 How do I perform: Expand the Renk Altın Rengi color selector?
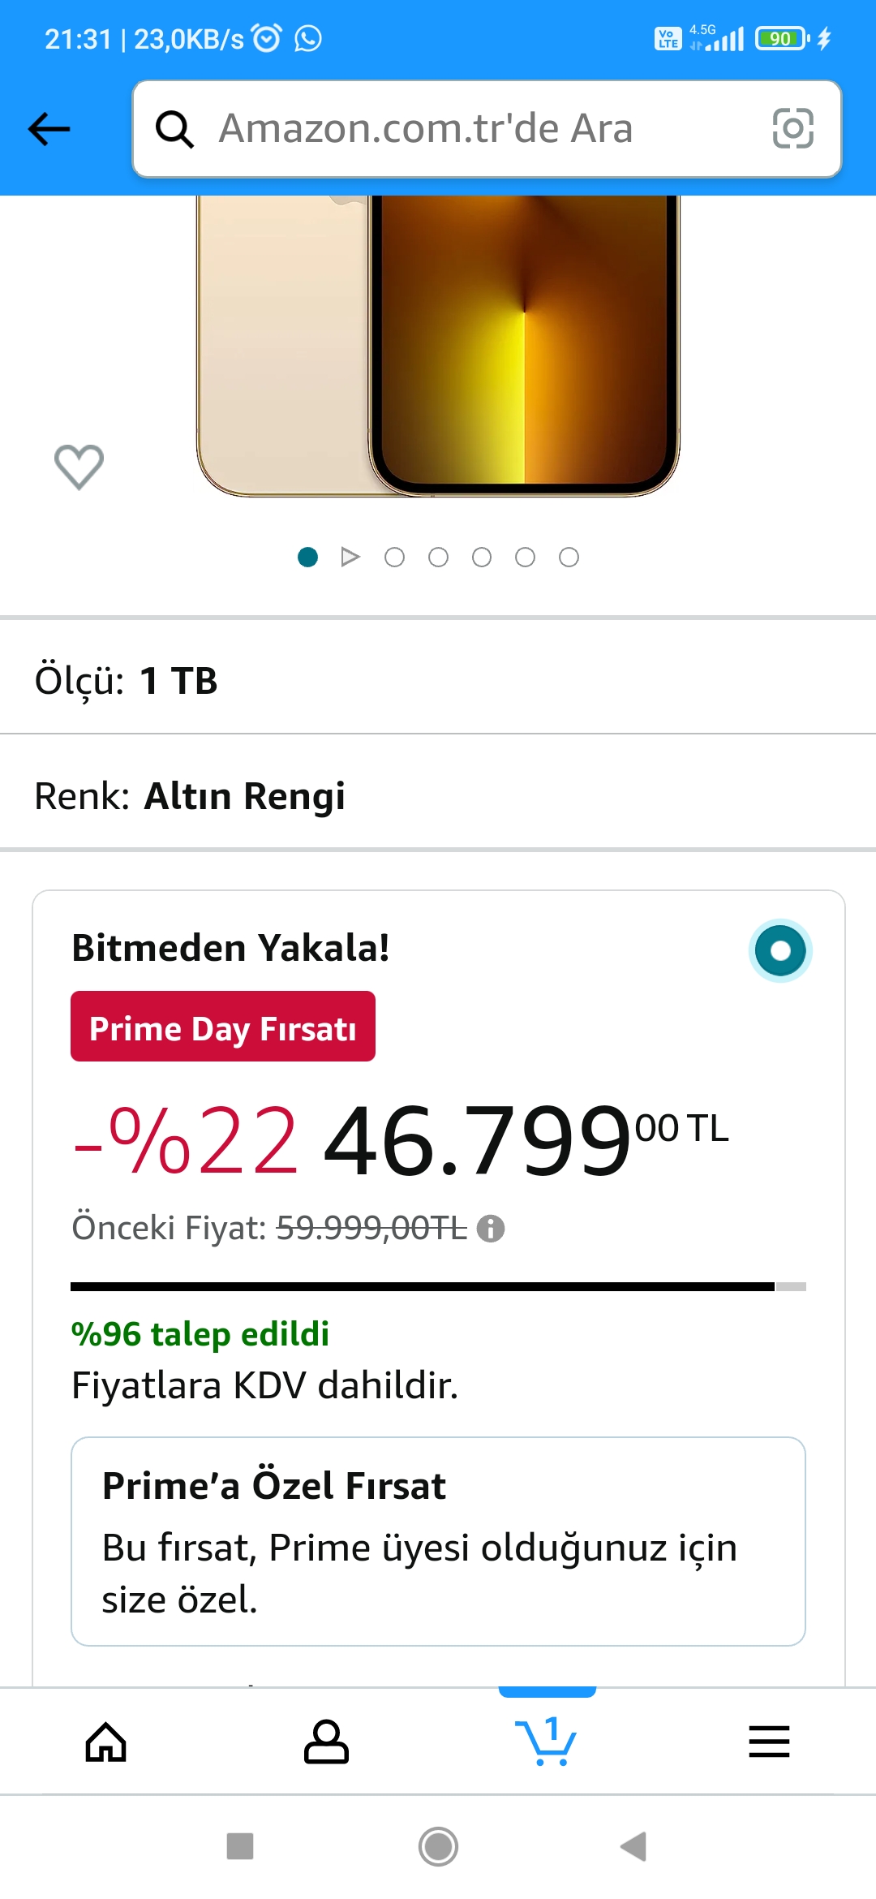tap(438, 795)
